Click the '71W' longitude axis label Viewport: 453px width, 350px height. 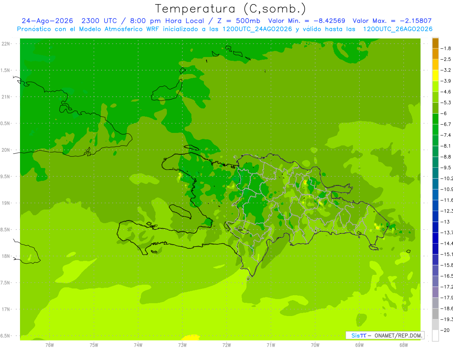pos(271,345)
